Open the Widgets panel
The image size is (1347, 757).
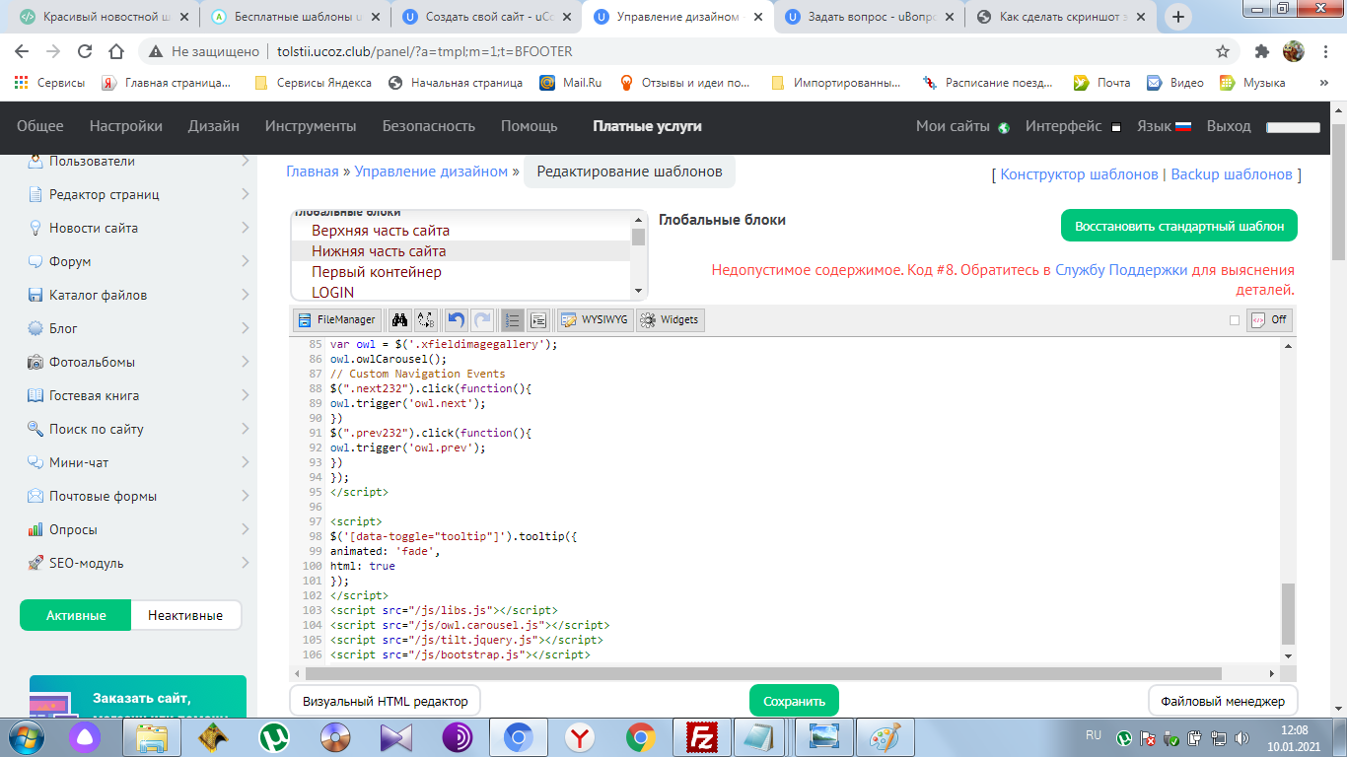pyautogui.click(x=671, y=319)
